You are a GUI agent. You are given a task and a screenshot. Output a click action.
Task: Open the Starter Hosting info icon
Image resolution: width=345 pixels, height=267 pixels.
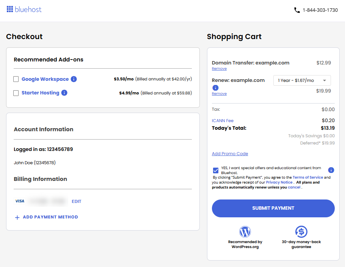click(x=64, y=93)
